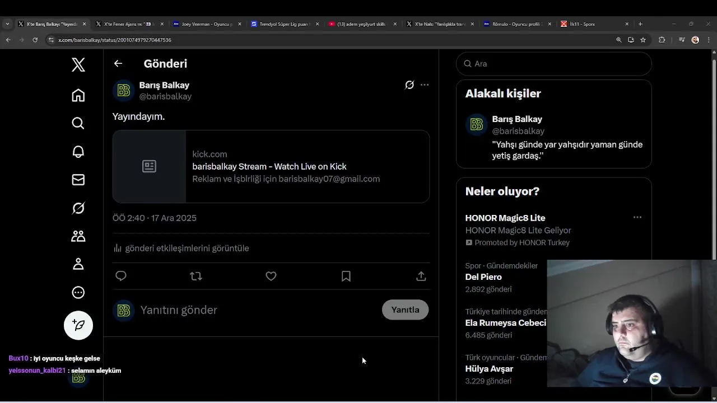Screen dimensions: 717x403
Task: Click profile avatar beside reply field
Action: pos(124,310)
